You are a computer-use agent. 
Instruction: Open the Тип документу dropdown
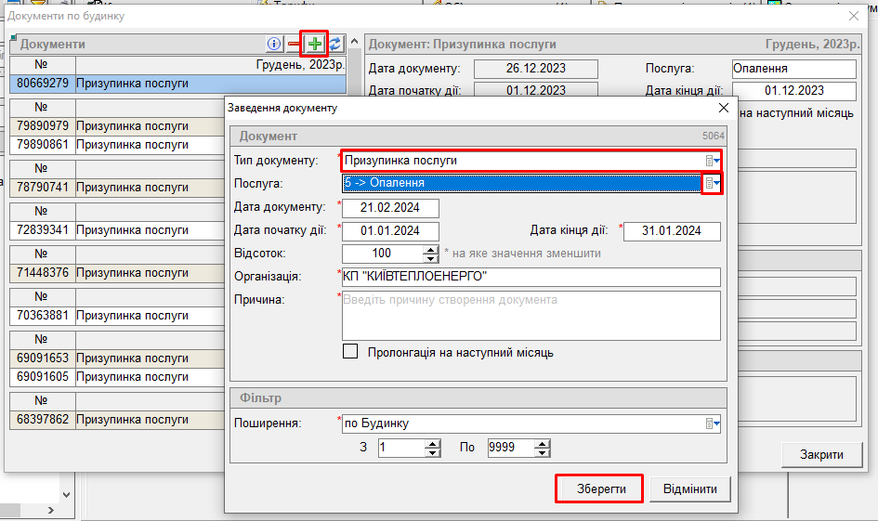tap(713, 161)
